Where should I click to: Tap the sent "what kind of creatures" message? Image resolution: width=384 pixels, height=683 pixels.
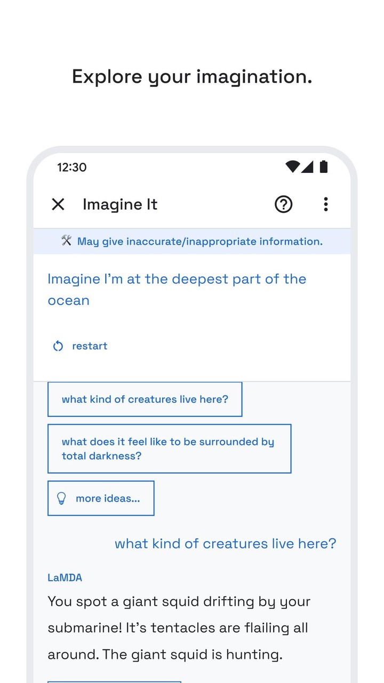point(225,544)
